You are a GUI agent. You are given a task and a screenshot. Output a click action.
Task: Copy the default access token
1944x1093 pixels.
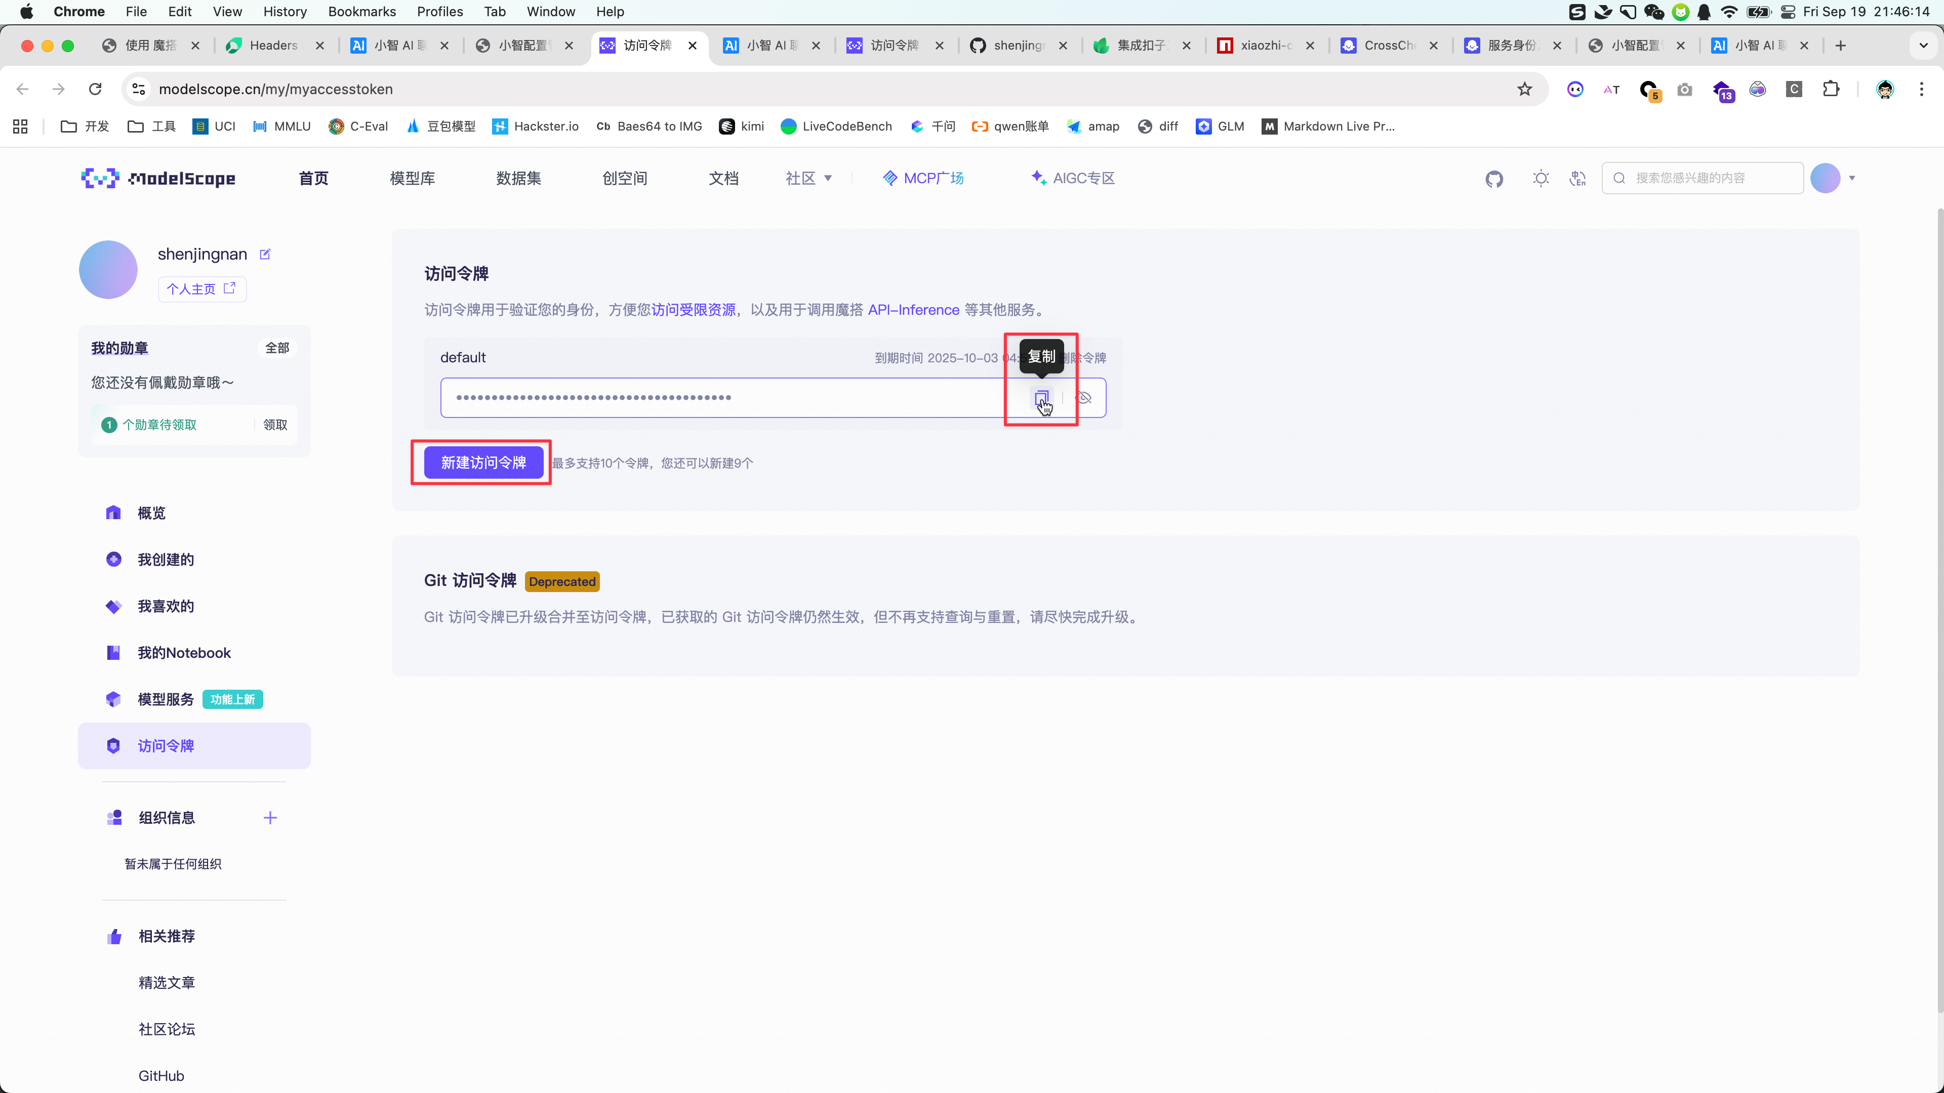1041,398
